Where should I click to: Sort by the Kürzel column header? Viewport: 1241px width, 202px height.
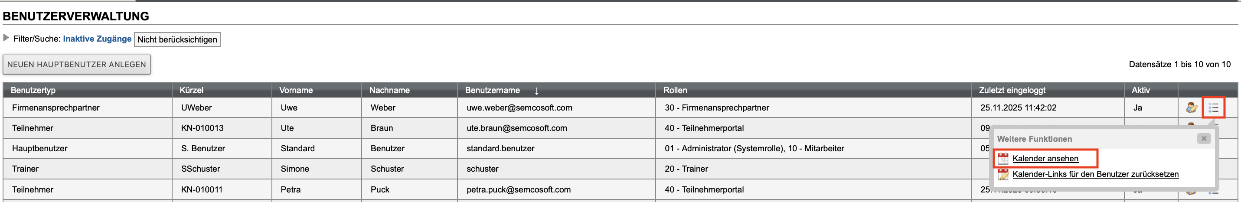point(191,90)
